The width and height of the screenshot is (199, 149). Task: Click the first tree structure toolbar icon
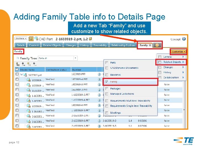click(x=18, y=64)
